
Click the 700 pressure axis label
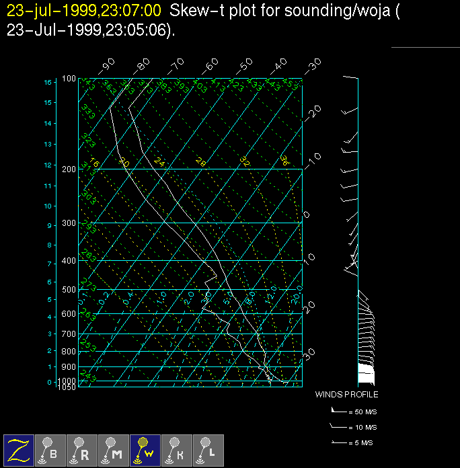pos(69,334)
